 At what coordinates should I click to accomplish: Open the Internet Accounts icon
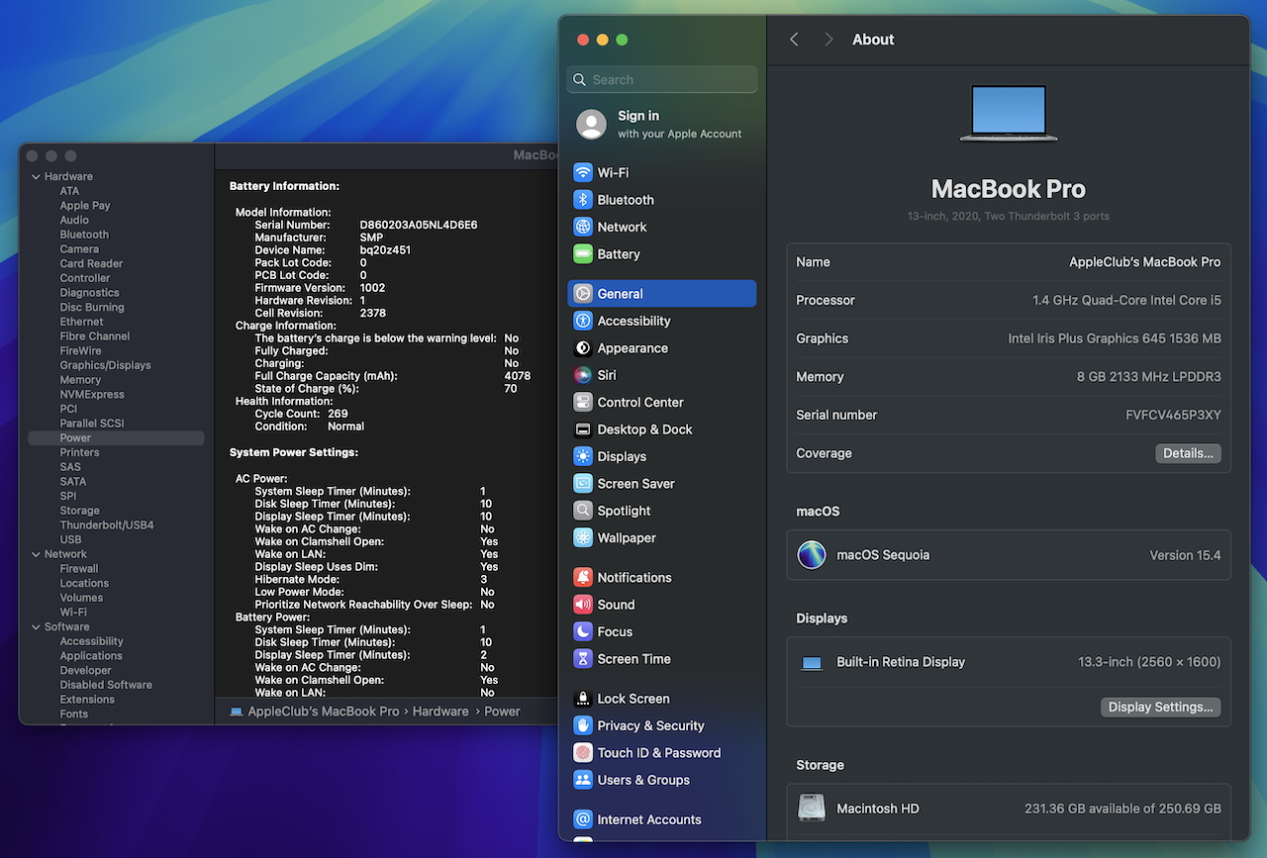[583, 819]
